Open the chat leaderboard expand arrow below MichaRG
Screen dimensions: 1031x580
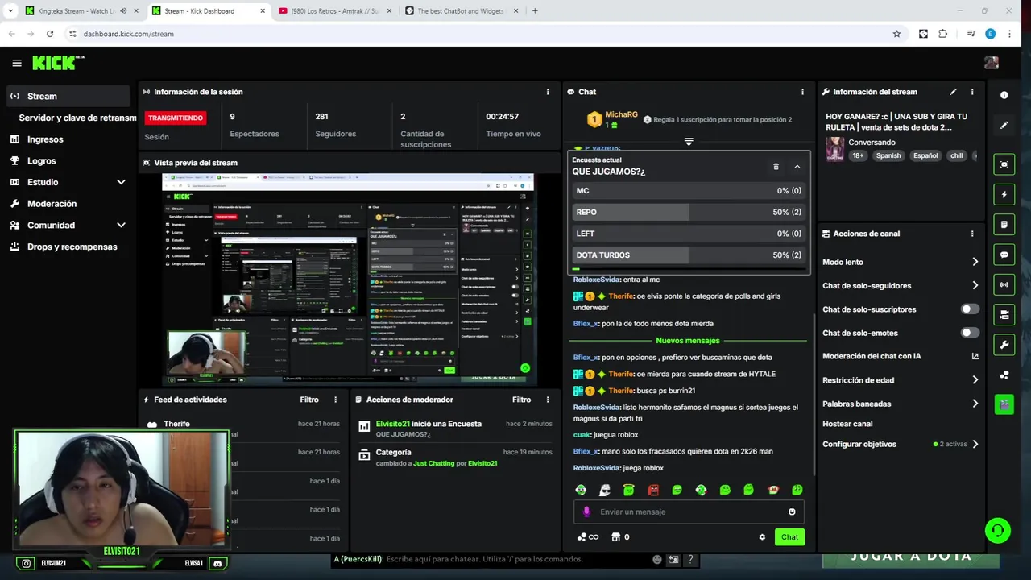689,141
